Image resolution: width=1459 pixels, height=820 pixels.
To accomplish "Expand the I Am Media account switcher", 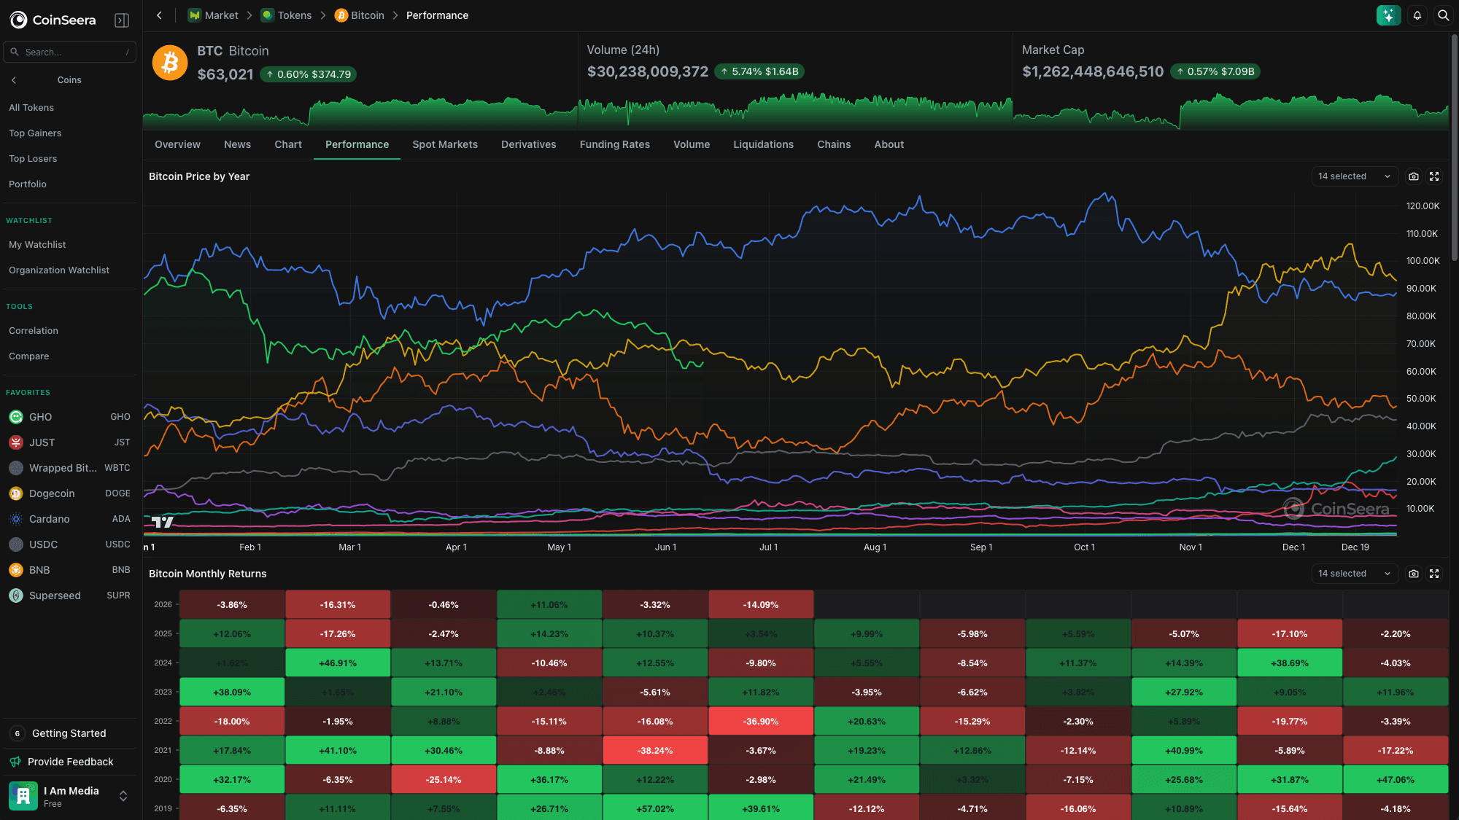I will pos(123,796).
